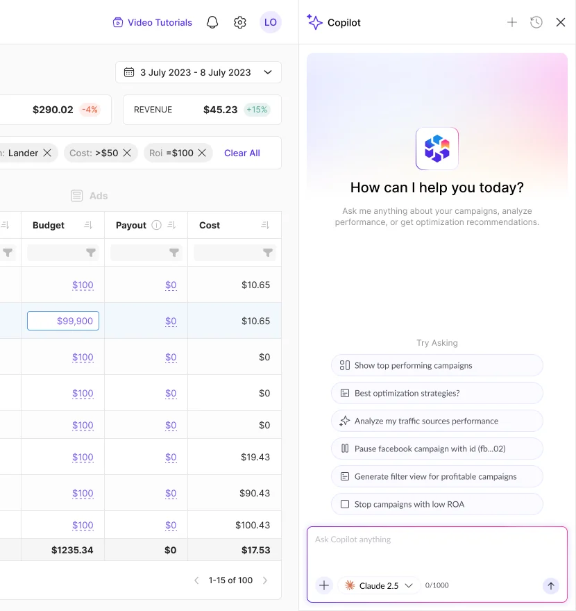Image resolution: width=576 pixels, height=611 pixels.
Task: Open Copilot chat history clock icon
Action: tap(536, 22)
